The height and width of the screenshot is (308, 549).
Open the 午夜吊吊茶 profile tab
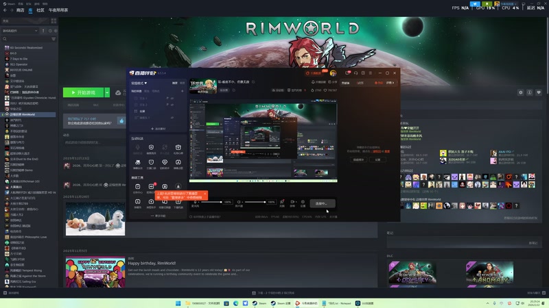(x=58, y=10)
